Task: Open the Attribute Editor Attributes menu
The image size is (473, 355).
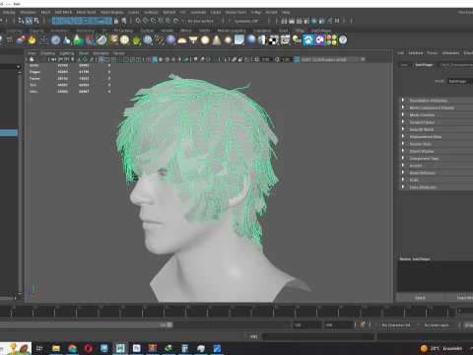Action: point(450,53)
